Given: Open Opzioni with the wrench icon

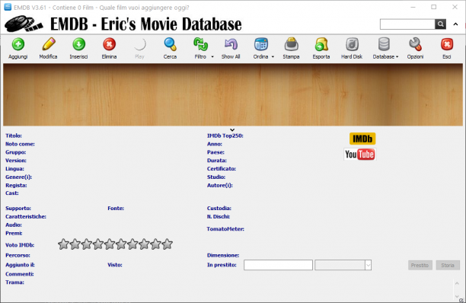Looking at the screenshot, I should 415,44.
